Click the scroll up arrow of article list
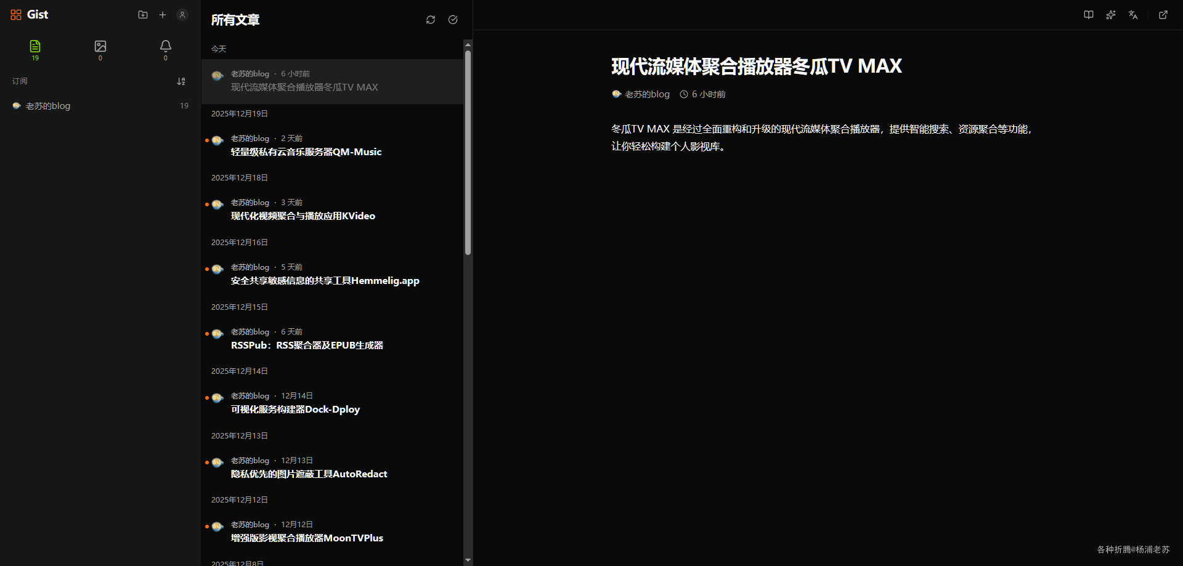Screen dimensions: 1183x566 click(x=468, y=44)
